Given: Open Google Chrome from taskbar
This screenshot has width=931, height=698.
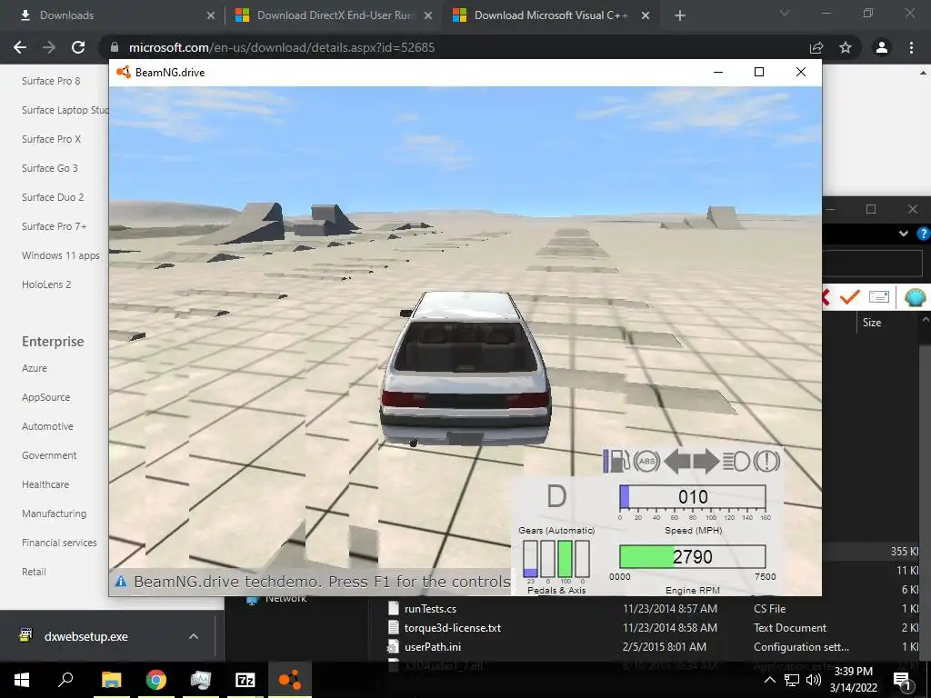Looking at the screenshot, I should coord(156,680).
